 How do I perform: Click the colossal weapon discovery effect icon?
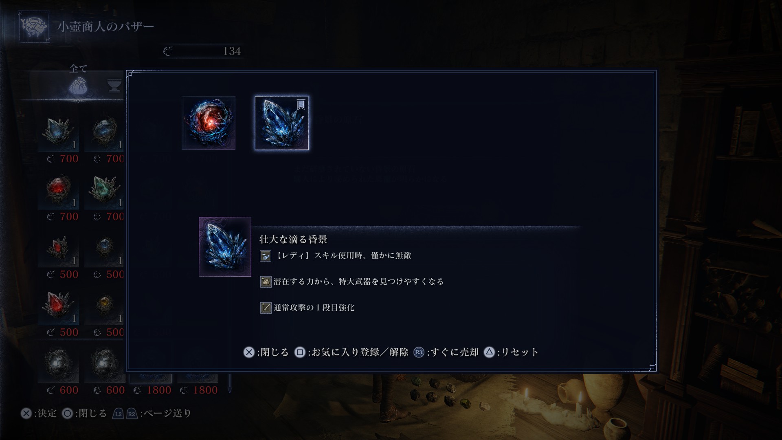click(x=266, y=282)
